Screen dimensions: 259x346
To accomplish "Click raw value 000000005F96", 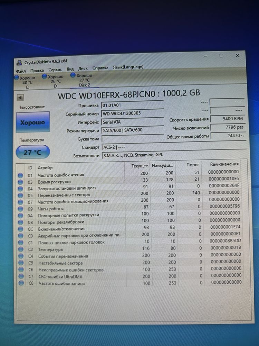I will [x=225, y=206].
